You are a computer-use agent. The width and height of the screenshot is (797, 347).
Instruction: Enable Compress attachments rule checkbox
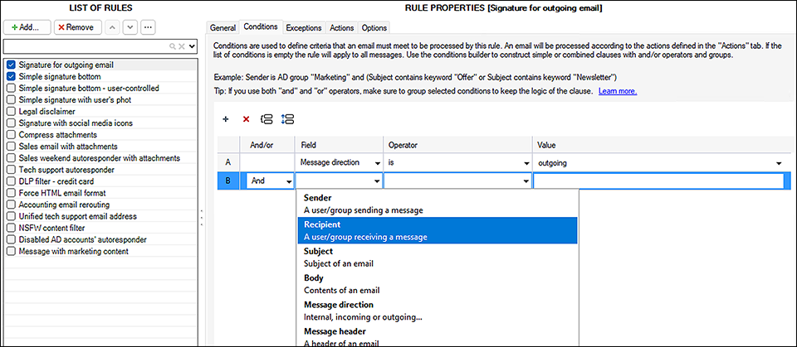(x=11, y=135)
